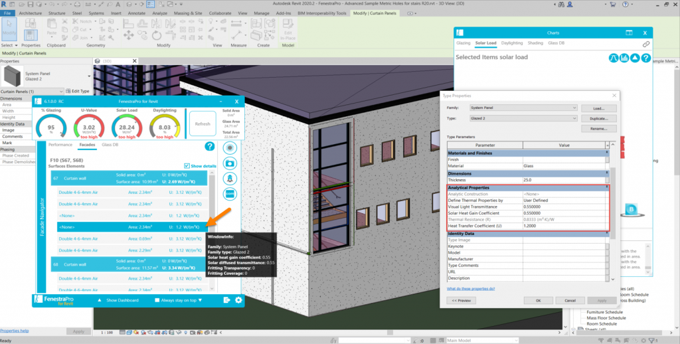This screenshot has width=680, height=344.
Task: Click the << Preview button
Action: coord(461,300)
